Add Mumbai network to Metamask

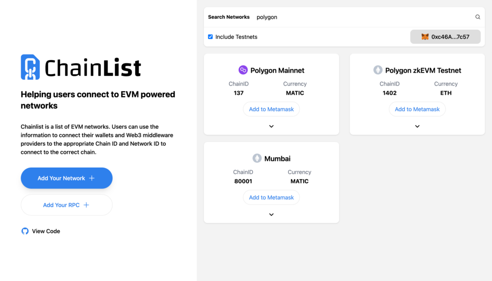(271, 197)
